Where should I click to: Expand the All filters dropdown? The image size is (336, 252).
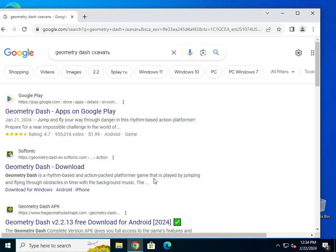point(283,72)
